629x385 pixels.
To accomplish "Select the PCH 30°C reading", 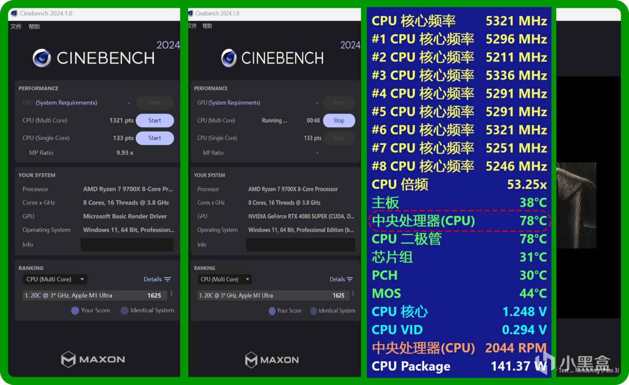I will (459, 275).
